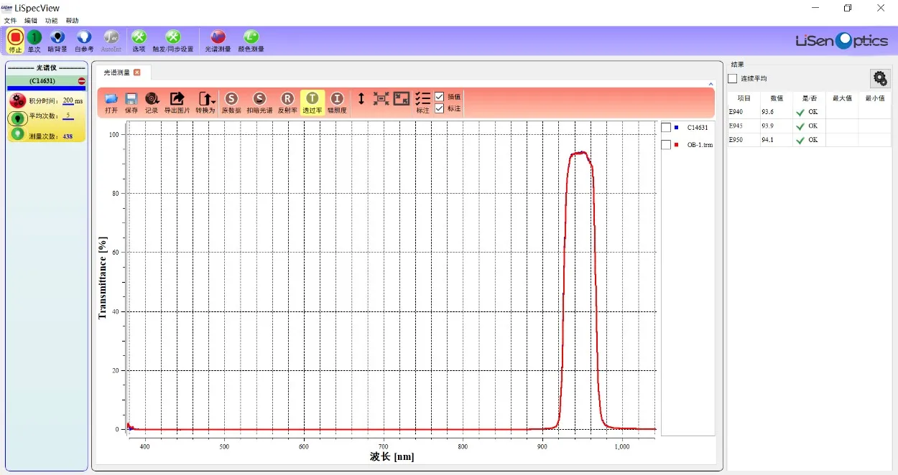Image resolution: width=898 pixels, height=475 pixels.
Task: Open the results settings gear
Action: click(x=879, y=78)
